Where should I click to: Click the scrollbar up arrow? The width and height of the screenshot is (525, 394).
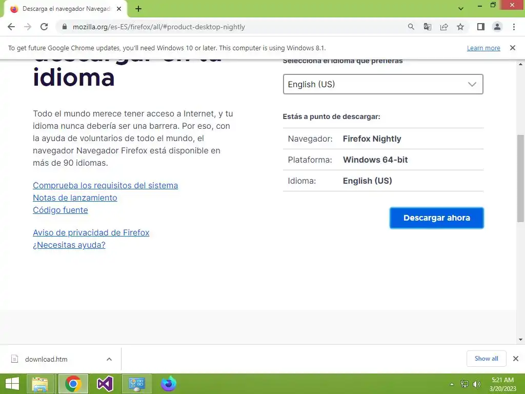click(520, 64)
